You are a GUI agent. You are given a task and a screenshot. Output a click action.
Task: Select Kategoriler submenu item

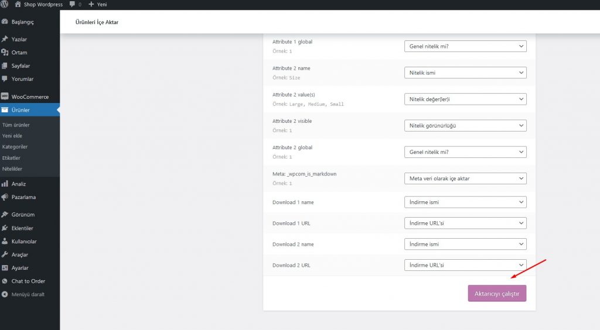click(15, 147)
